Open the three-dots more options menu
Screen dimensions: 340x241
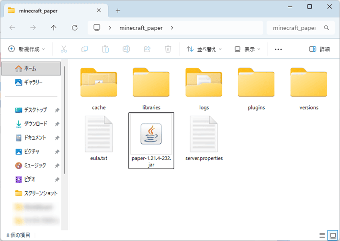point(278,49)
